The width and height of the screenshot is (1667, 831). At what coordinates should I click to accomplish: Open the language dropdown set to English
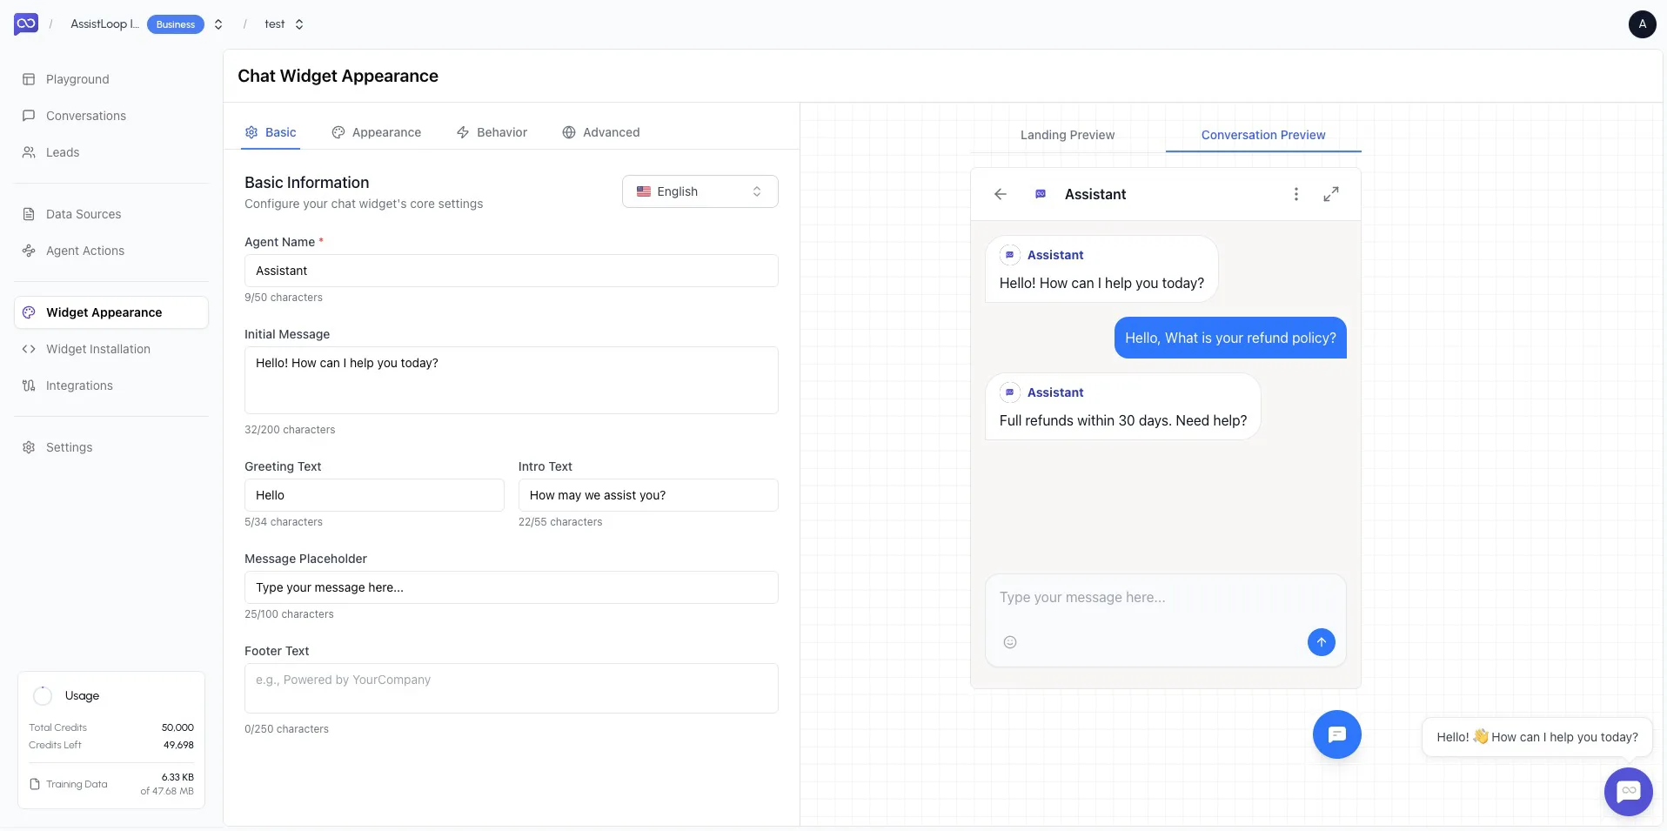pyautogui.click(x=700, y=191)
